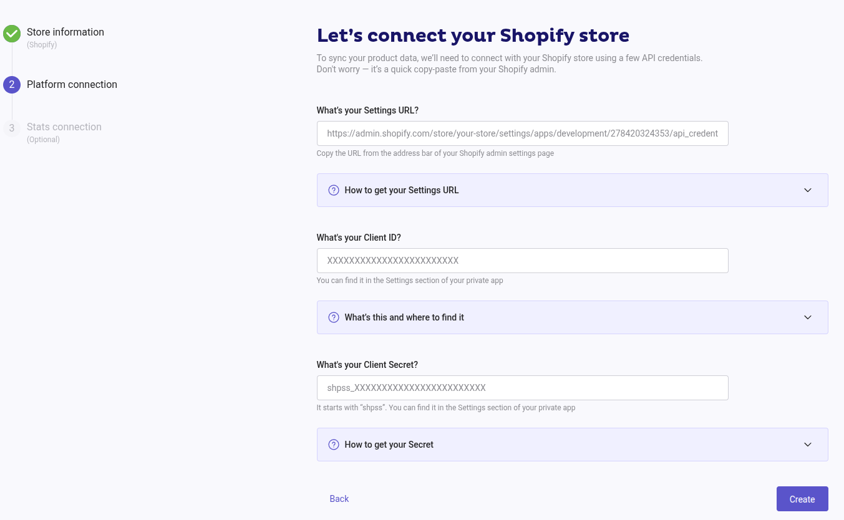Screen dimensions: 844x520
Task: Select Platform connection in the sidebar
Action: point(72,84)
